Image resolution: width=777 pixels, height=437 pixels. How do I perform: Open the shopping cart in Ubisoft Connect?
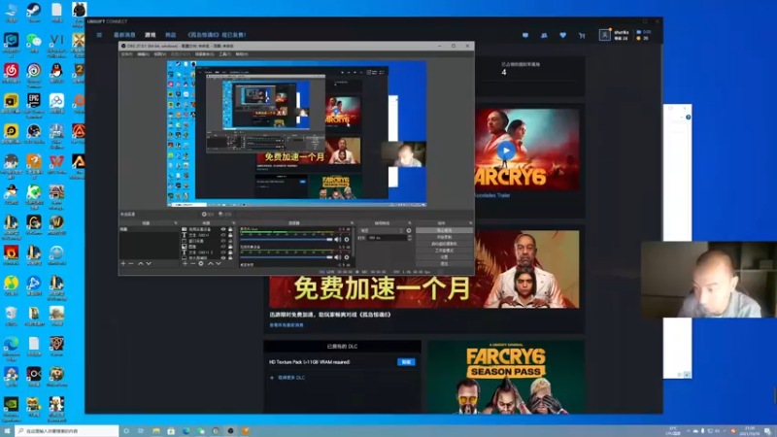coord(582,35)
